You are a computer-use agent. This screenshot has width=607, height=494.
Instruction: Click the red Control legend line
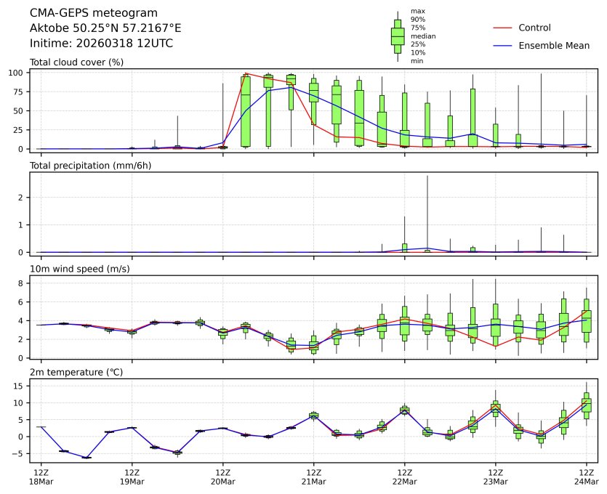pyautogui.click(x=505, y=28)
